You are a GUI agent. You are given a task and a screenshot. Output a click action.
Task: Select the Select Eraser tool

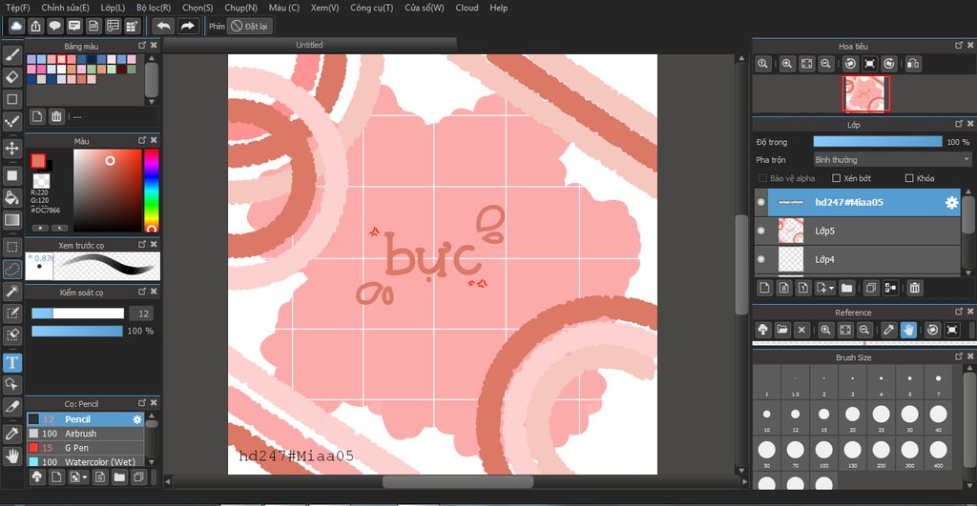point(11,335)
